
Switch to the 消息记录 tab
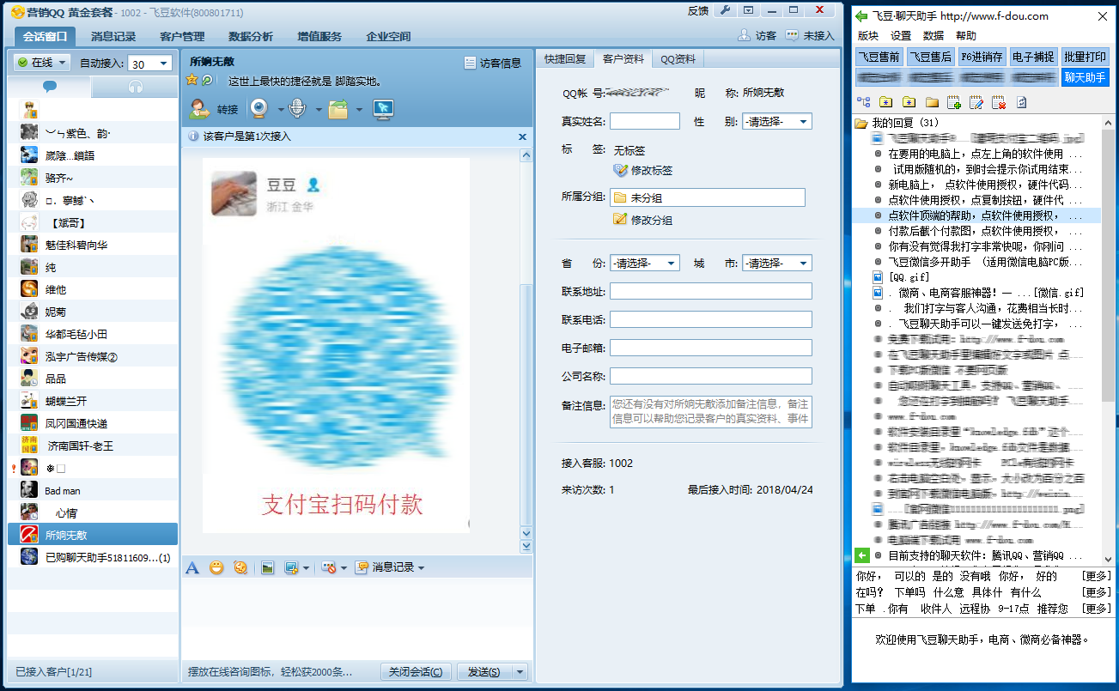click(x=113, y=37)
